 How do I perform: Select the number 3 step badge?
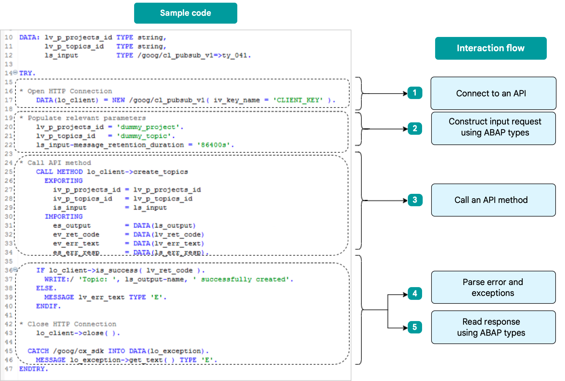pyautogui.click(x=415, y=200)
